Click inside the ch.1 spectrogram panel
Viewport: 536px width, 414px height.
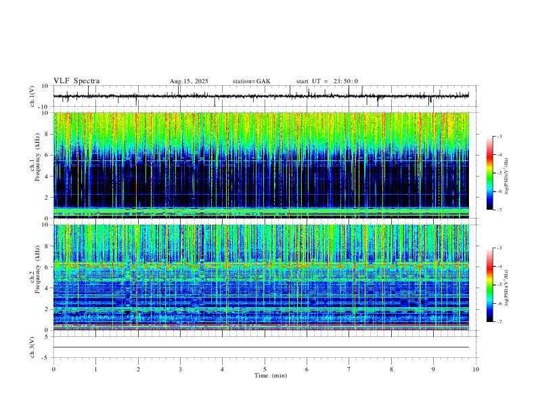click(x=261, y=165)
